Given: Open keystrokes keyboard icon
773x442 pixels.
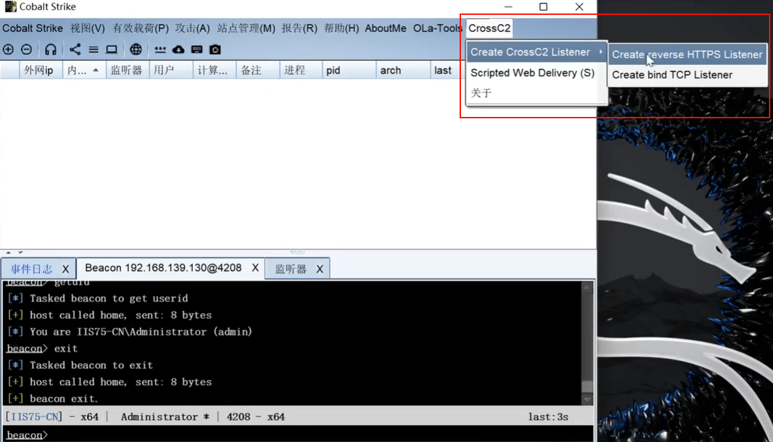Looking at the screenshot, I should point(197,50).
